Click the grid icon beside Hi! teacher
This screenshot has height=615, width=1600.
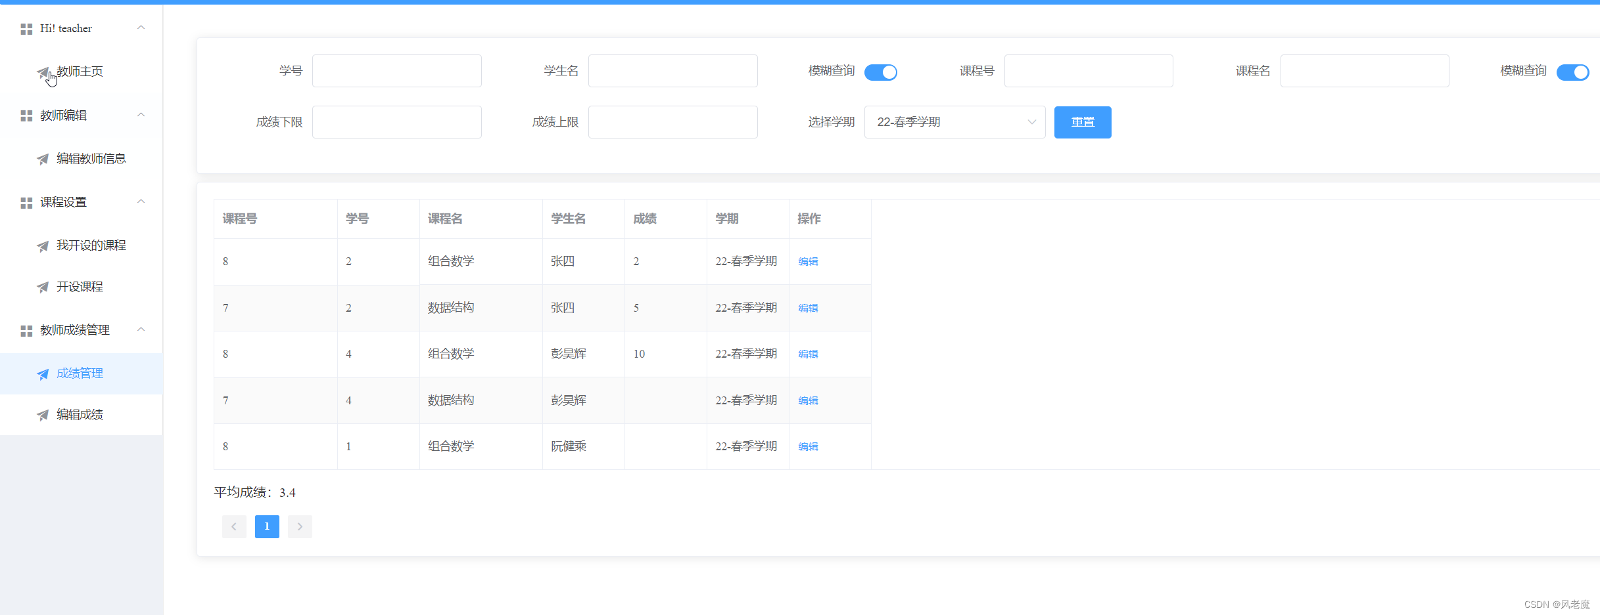click(x=26, y=29)
